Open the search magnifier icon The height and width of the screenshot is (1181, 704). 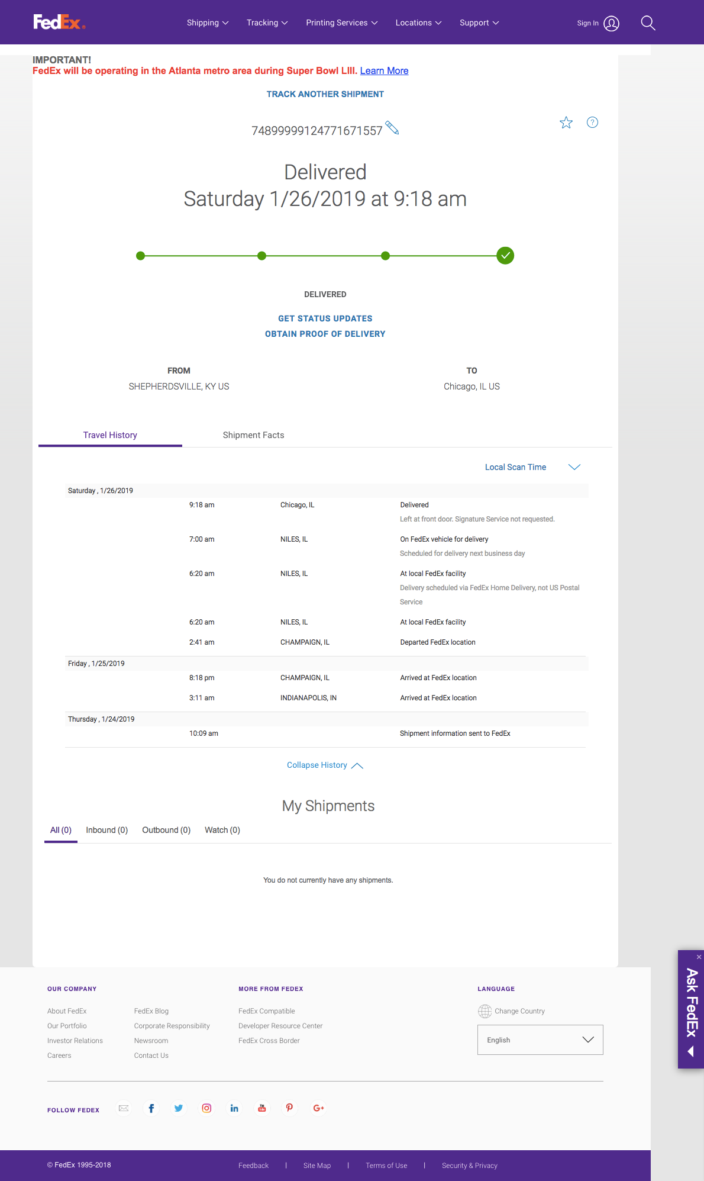point(648,23)
